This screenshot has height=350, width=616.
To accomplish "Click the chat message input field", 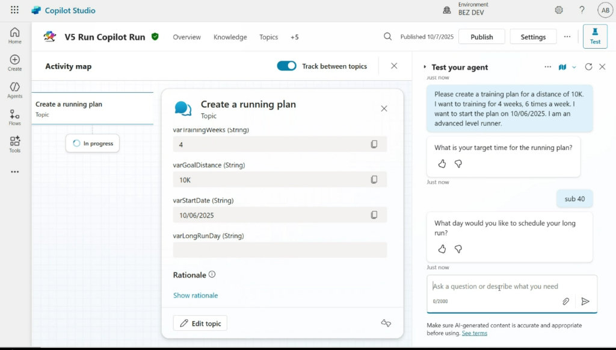I will 499,287.
